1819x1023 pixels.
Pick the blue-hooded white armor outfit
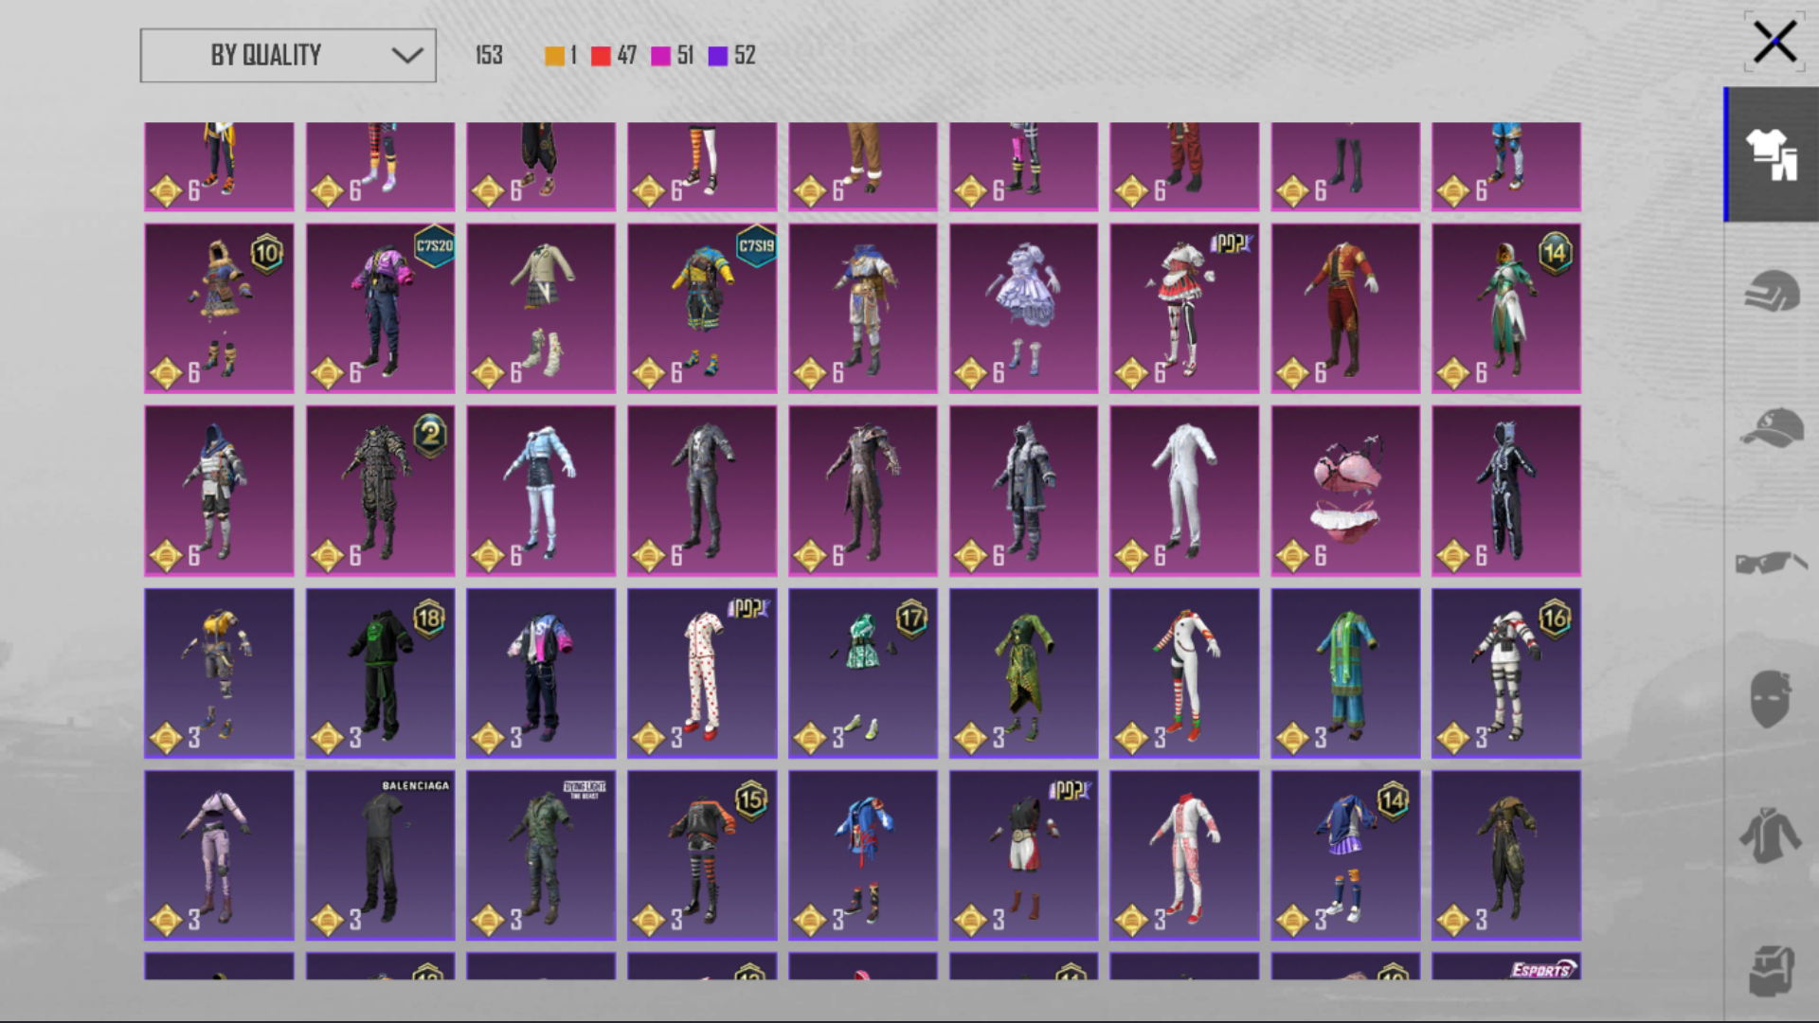tap(219, 491)
